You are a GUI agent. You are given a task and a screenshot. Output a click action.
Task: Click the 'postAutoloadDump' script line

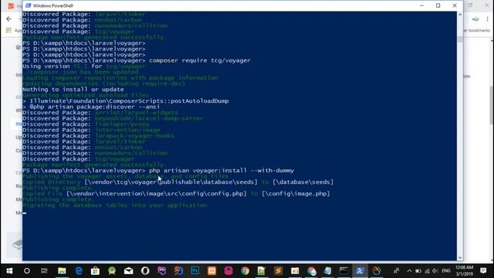[126, 101]
